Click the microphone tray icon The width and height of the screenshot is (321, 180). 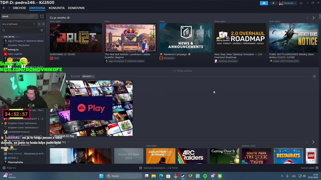287,176
